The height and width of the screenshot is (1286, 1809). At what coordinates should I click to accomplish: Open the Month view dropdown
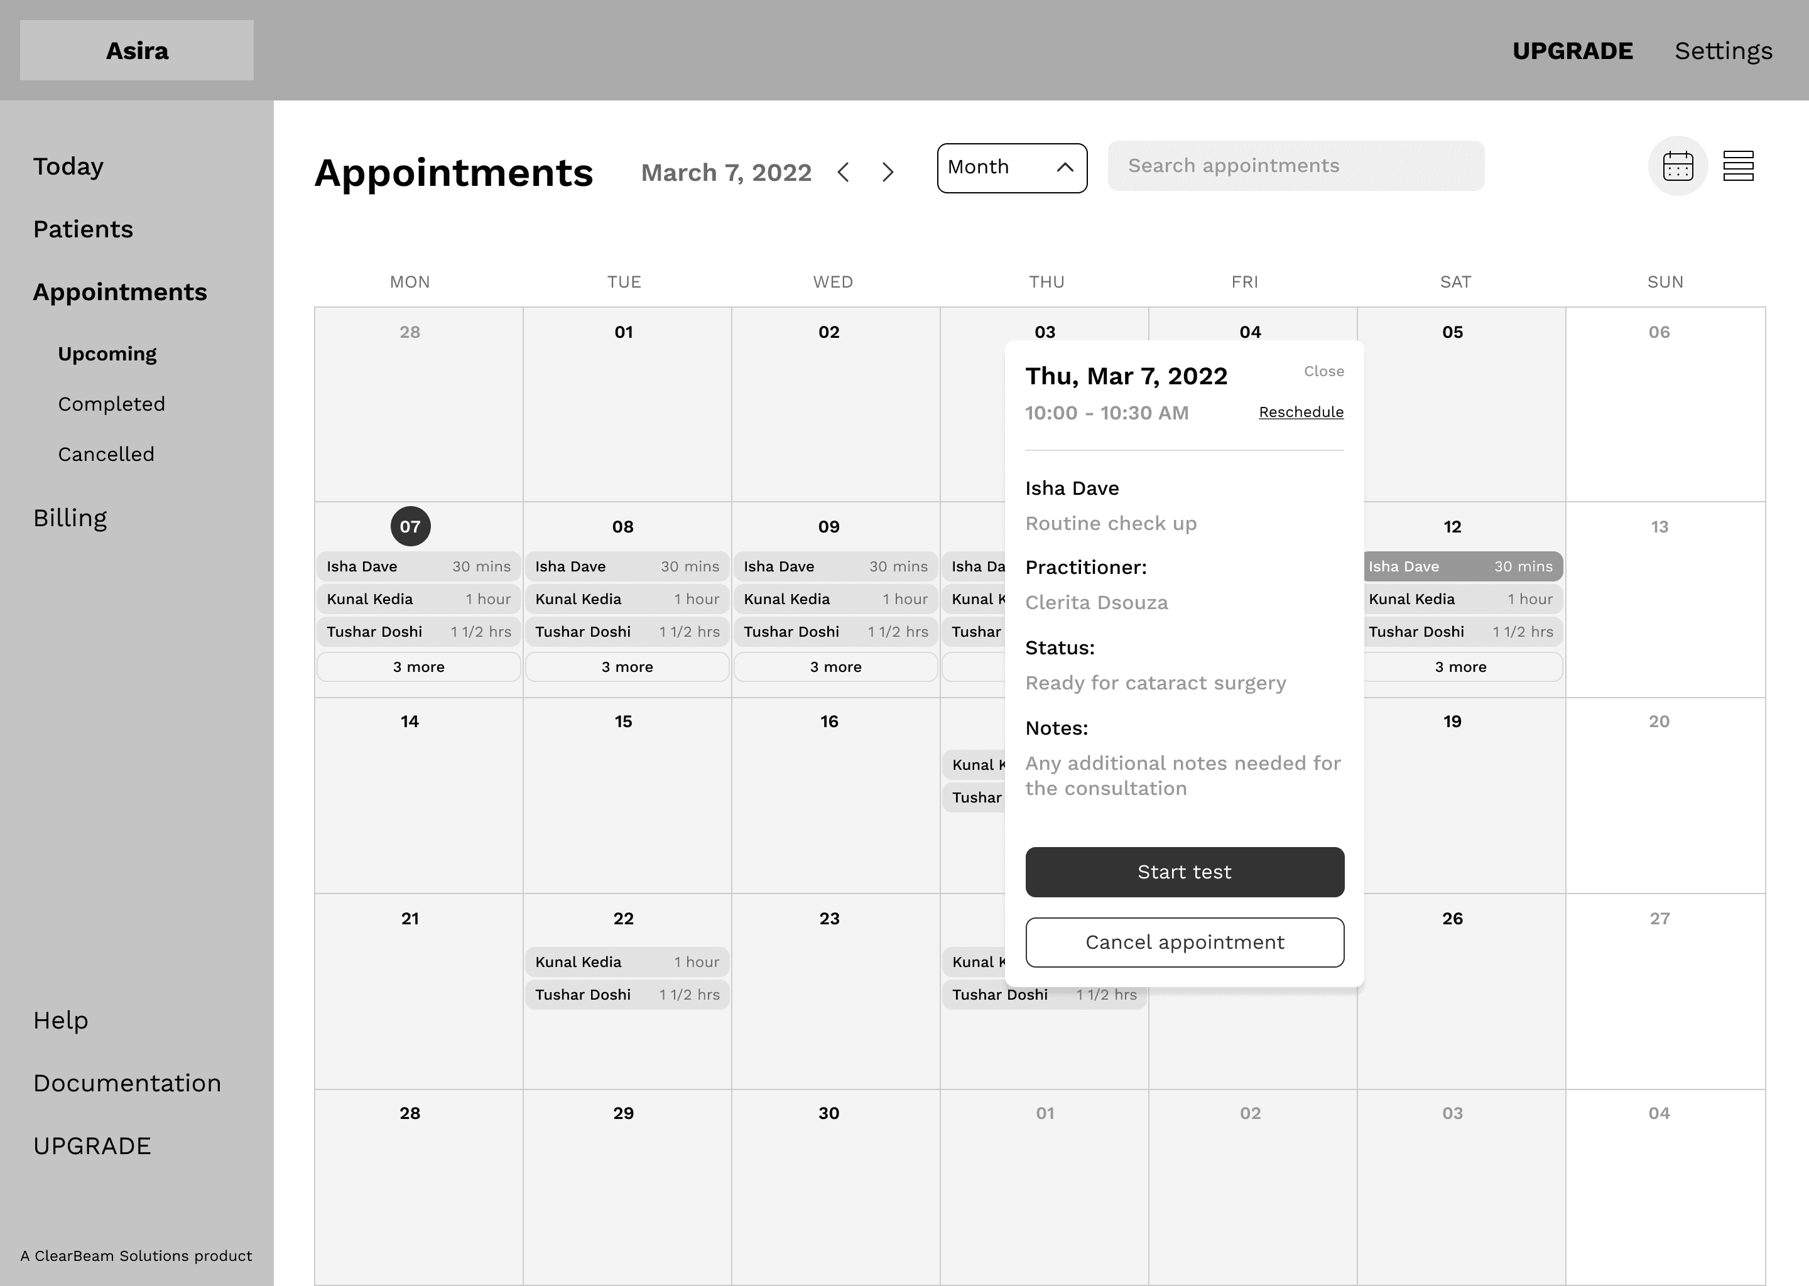[1011, 168]
